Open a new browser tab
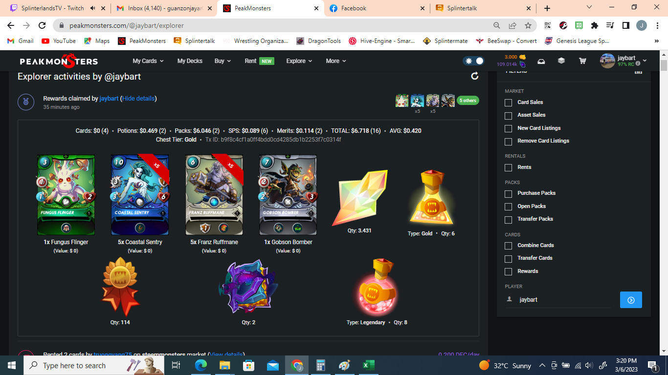Screen dimensions: 668x375 coord(547,8)
